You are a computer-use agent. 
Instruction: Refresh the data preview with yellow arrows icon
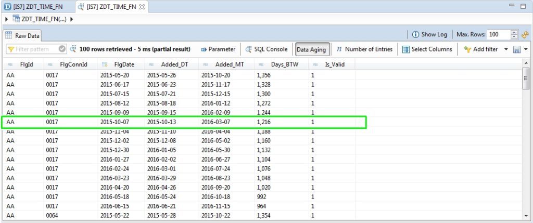[525, 35]
